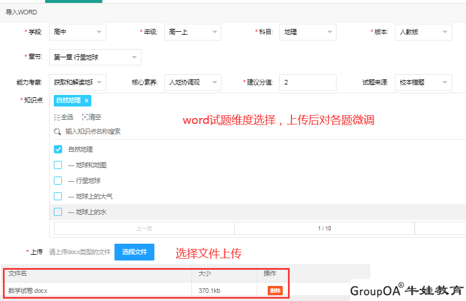The height and width of the screenshot is (301, 466).
Task: Uncheck the 自然地理 checkbox
Action: click(58, 149)
